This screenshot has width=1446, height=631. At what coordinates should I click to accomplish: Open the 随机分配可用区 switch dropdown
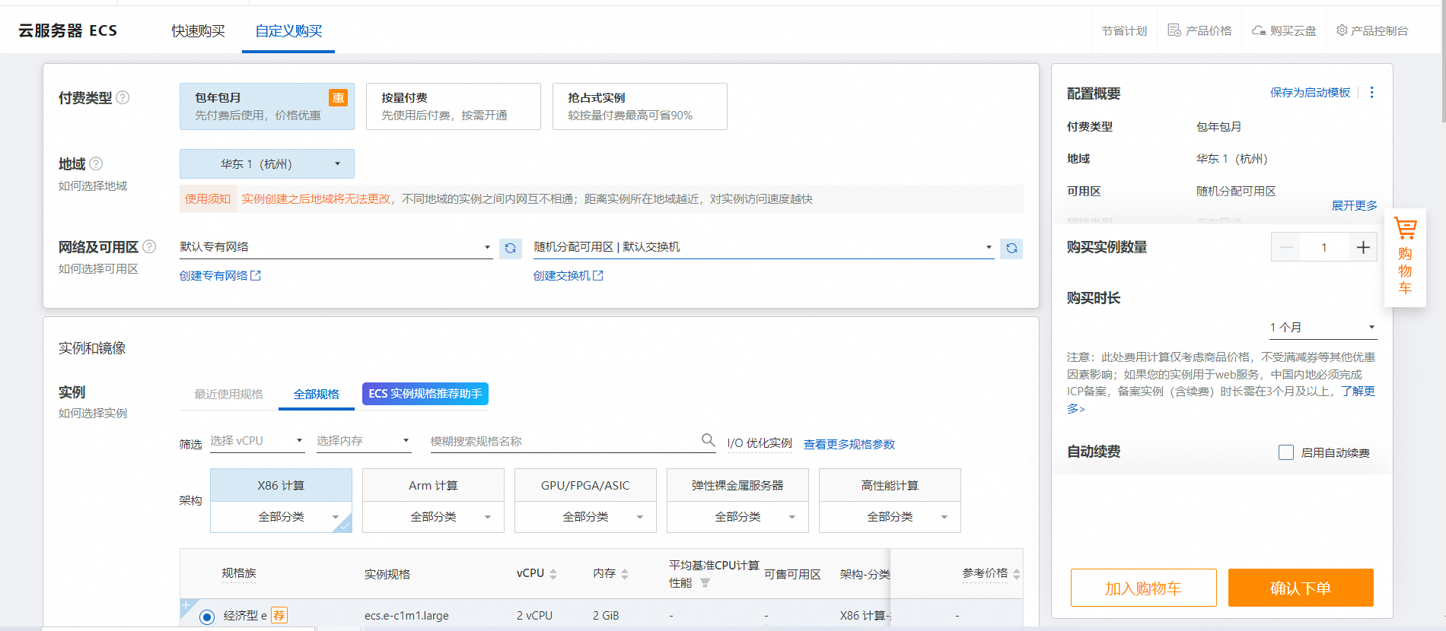click(763, 247)
